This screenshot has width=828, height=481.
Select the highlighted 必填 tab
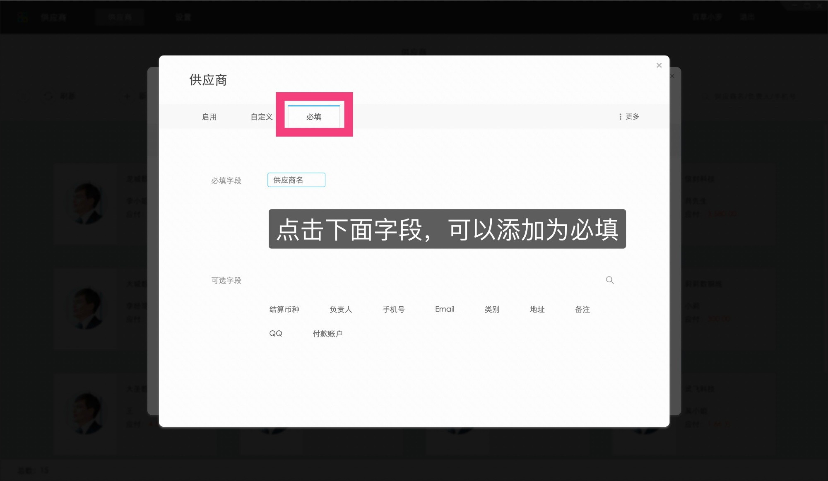pyautogui.click(x=315, y=117)
